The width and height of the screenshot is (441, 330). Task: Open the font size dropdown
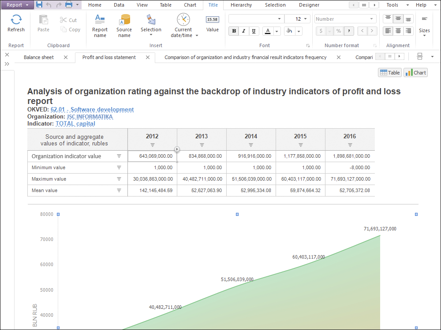coord(306,19)
